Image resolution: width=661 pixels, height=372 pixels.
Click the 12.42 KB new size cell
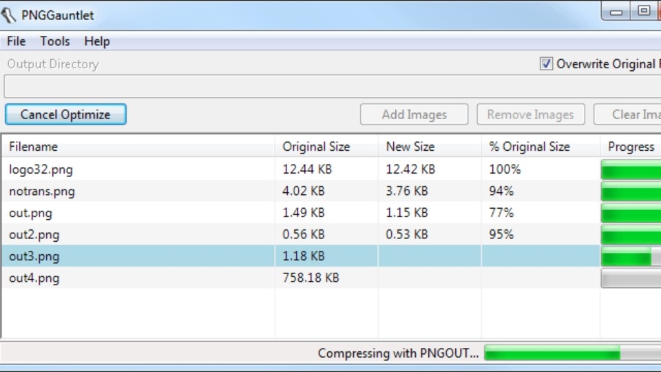pos(410,169)
